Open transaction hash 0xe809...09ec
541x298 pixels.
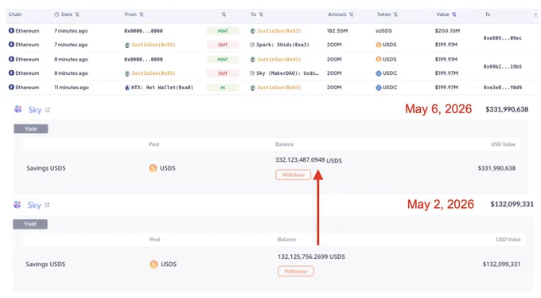click(x=502, y=38)
